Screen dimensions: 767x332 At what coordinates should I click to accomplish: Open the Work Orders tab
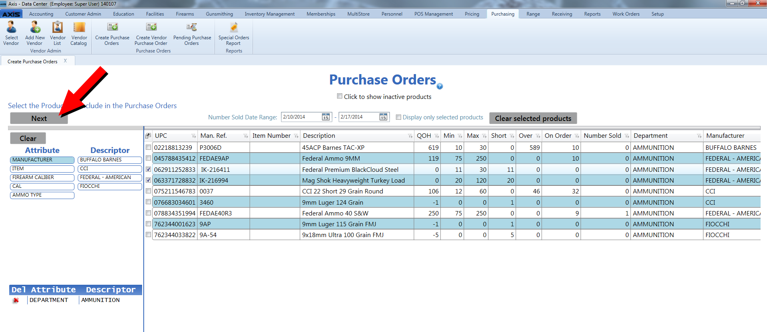pyautogui.click(x=626, y=14)
